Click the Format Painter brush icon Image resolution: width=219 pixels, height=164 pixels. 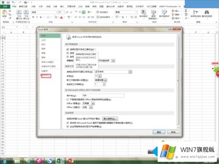[10, 18]
